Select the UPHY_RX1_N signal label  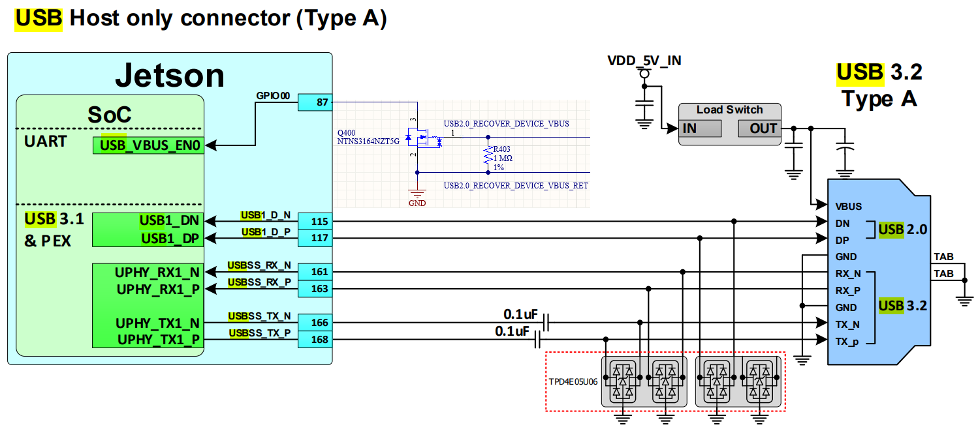(157, 272)
